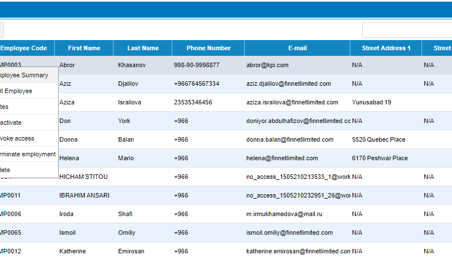Select phone cell +966764567334

[x=197, y=84]
